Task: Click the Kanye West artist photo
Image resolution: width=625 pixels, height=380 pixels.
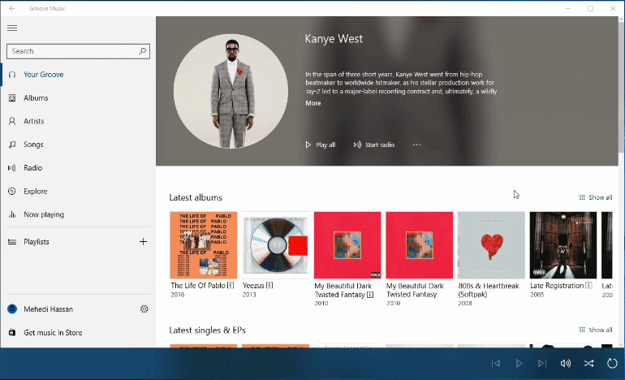Action: [x=231, y=91]
